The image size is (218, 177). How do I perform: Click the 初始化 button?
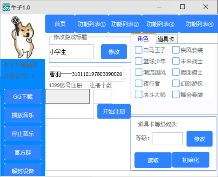tap(190, 160)
